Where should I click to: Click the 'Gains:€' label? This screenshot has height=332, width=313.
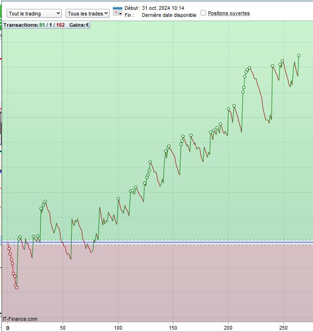click(79, 25)
